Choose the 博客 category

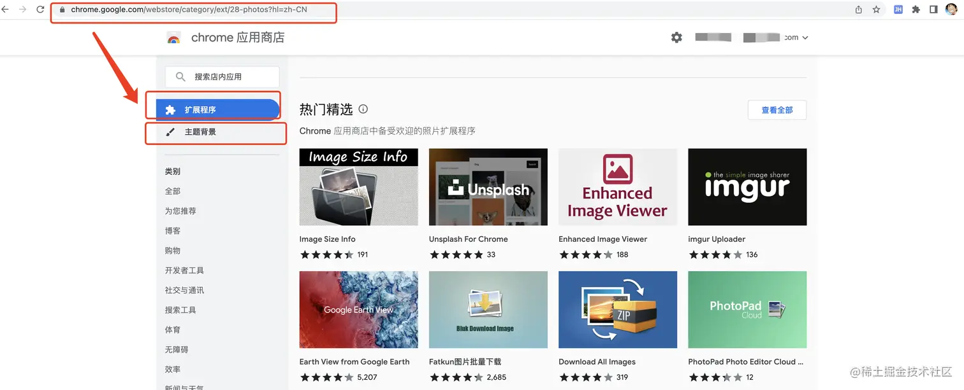coord(173,230)
